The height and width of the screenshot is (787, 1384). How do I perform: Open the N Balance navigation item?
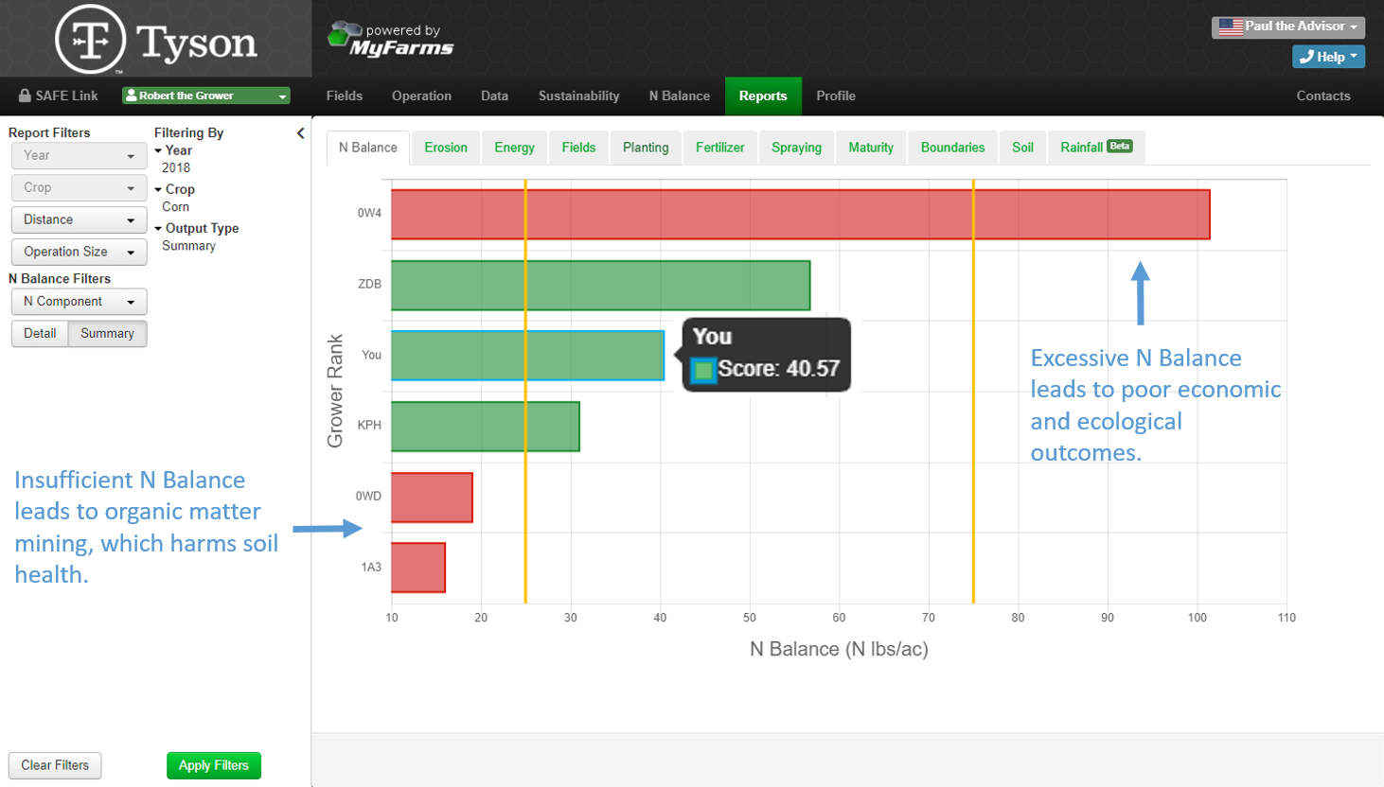coord(679,96)
